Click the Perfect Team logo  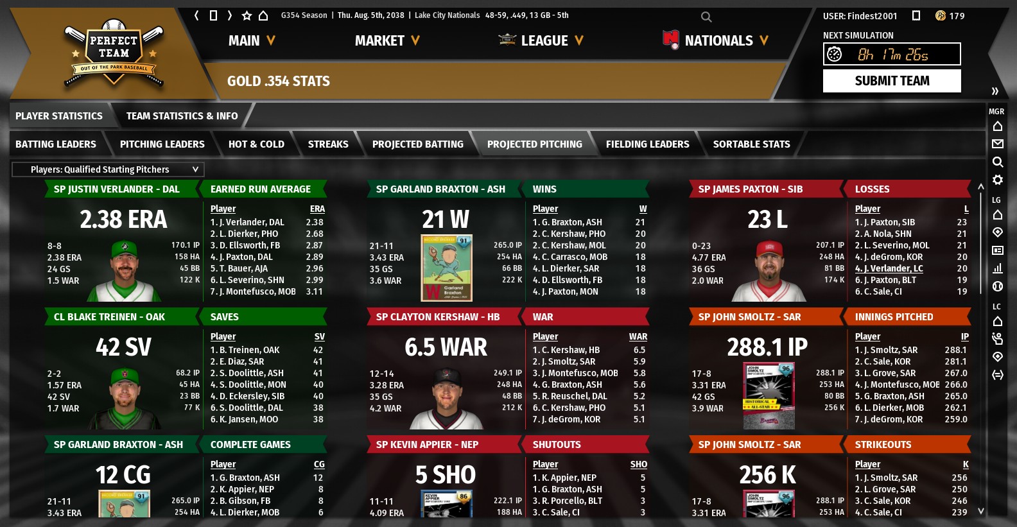[114, 53]
